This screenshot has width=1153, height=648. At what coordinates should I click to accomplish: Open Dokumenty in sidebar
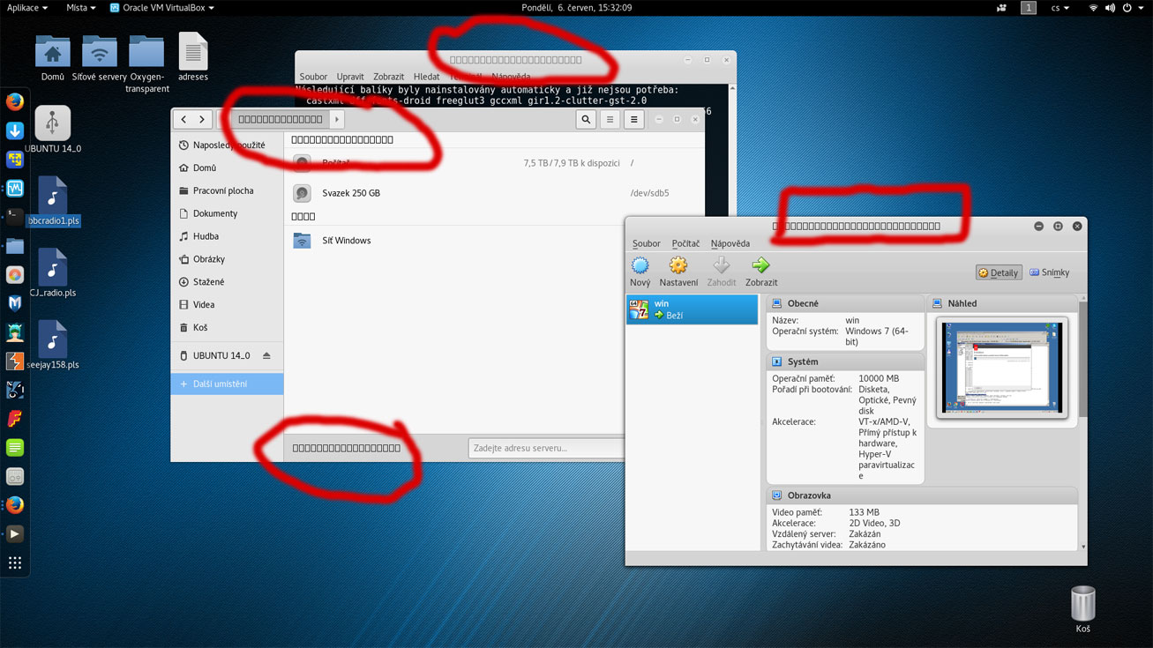tap(227, 213)
